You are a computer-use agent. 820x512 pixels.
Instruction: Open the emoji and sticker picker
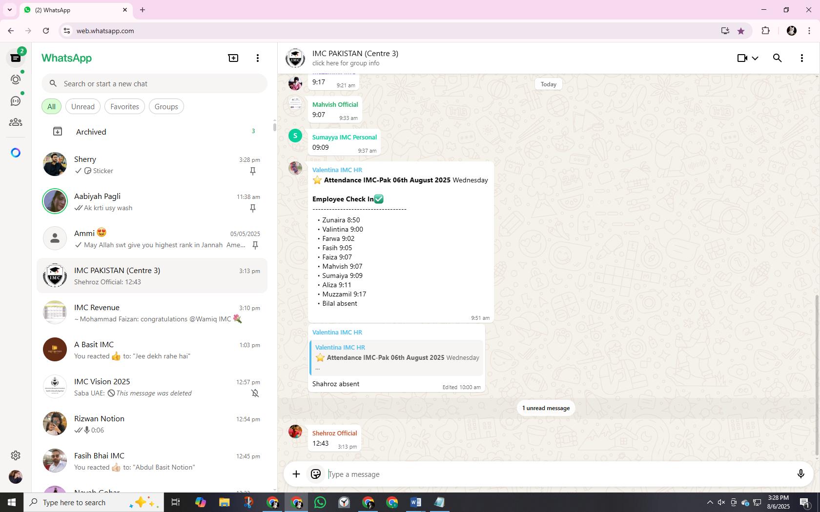316,474
